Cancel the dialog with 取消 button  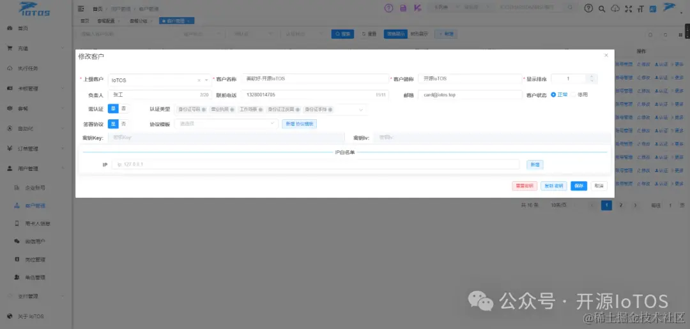click(599, 186)
